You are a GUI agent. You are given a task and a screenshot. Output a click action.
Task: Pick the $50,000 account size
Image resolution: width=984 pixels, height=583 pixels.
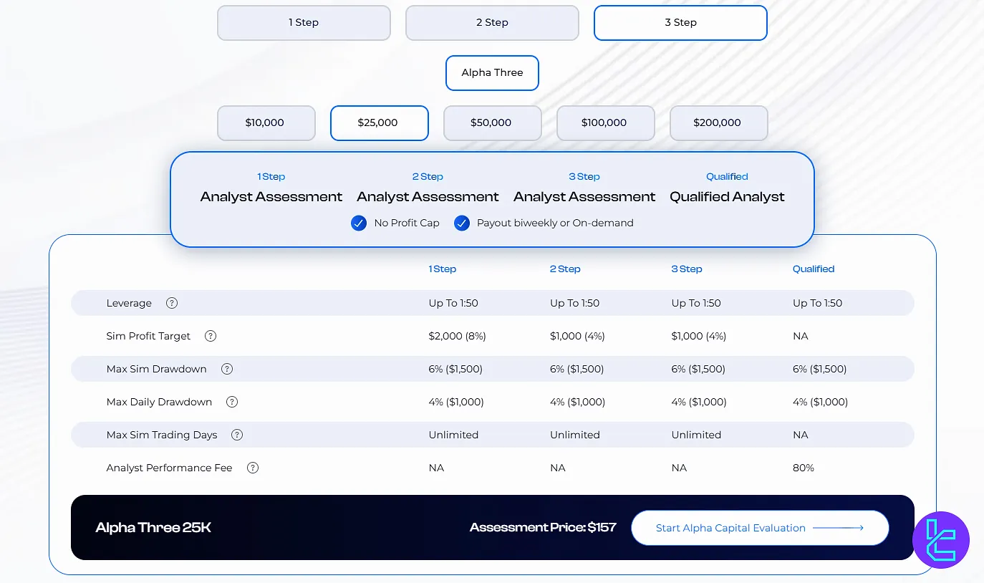[x=492, y=123]
